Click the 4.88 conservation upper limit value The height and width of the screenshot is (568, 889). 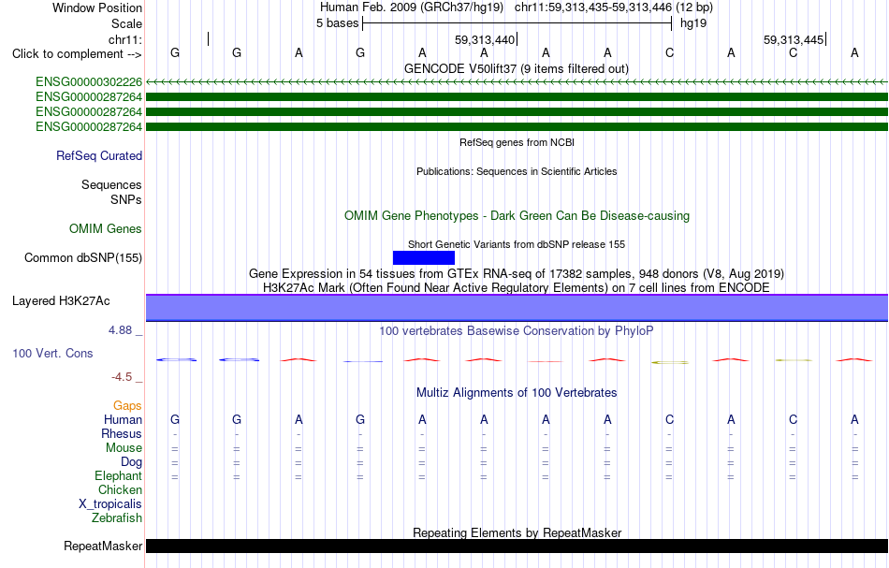(121, 330)
